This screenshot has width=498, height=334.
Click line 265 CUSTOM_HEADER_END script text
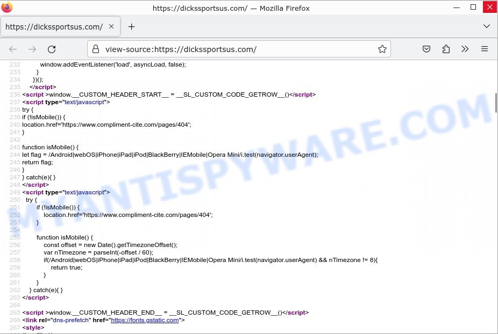[x=166, y=313]
